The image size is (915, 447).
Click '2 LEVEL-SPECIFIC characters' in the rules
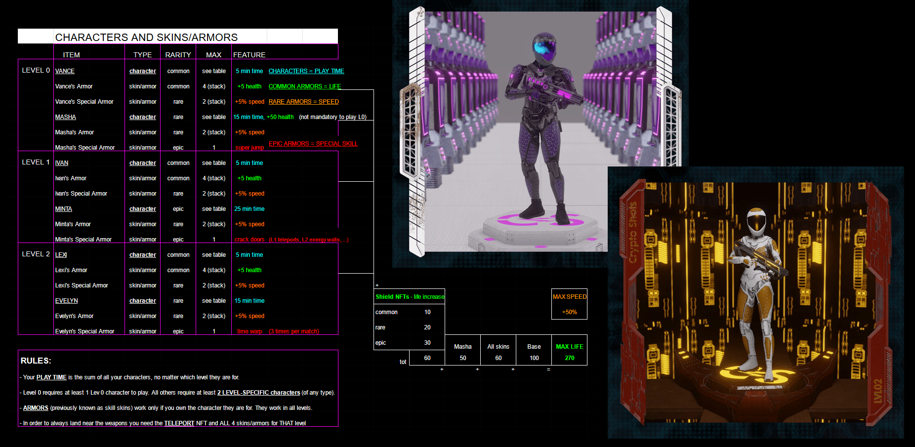coord(258,393)
